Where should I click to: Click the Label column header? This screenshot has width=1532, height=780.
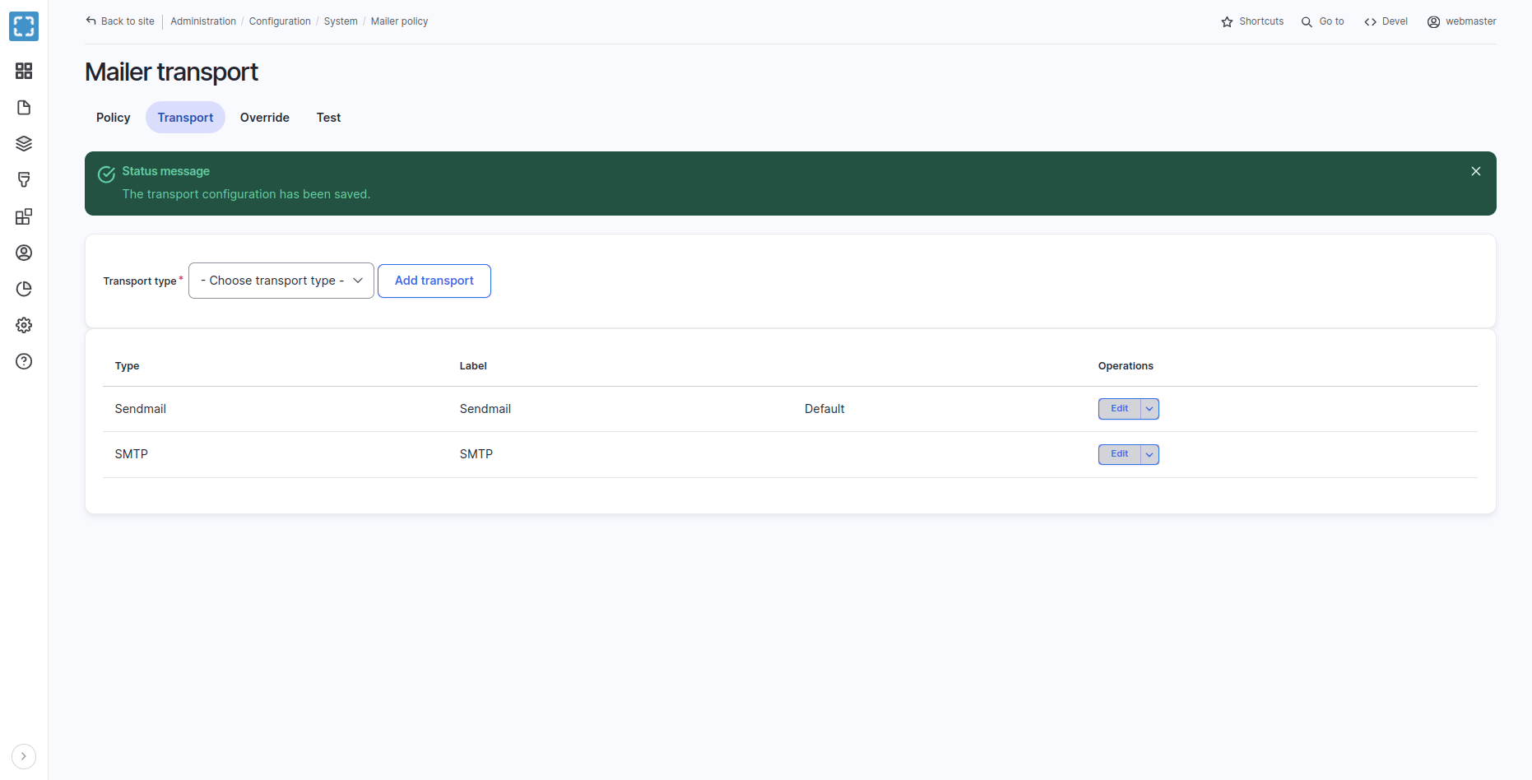473,366
